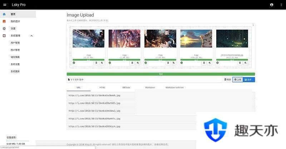
Task: Click the green success check under 2.jpg
Action: tap(74, 63)
